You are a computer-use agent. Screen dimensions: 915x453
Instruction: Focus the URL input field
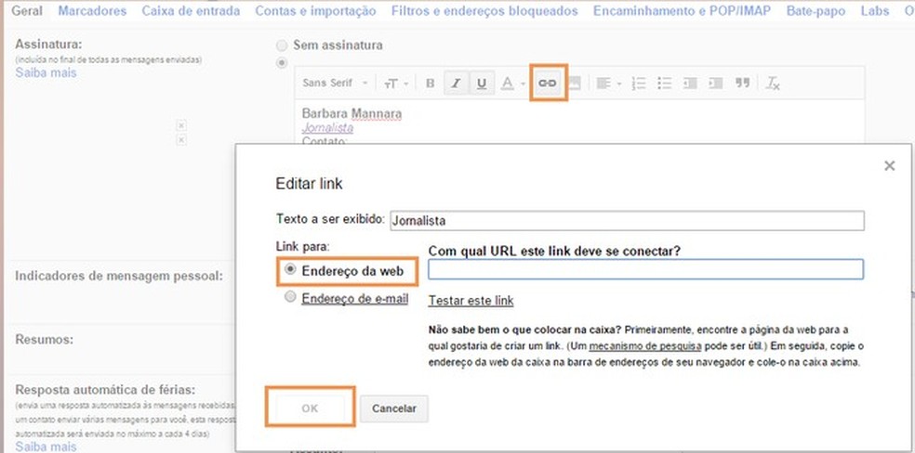point(645,269)
